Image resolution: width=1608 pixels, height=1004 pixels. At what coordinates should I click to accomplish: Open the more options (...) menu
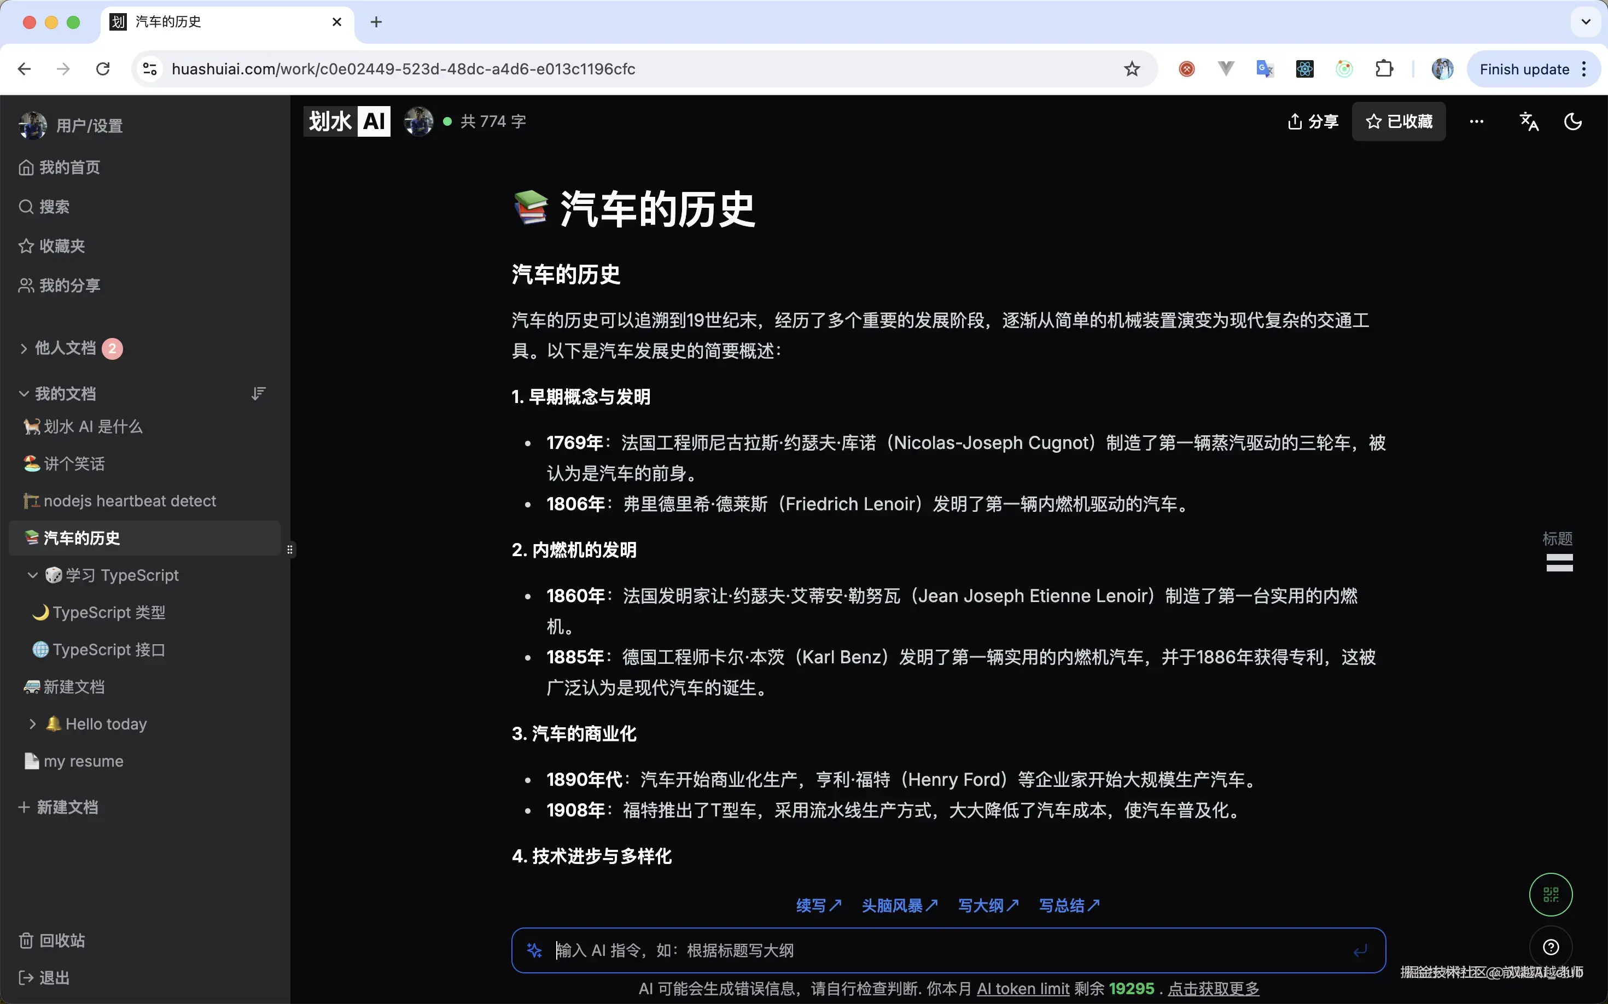pyautogui.click(x=1477, y=121)
